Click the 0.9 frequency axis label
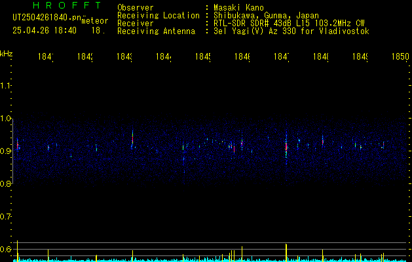Image resolution: width=412 pixels, height=262 pixels. (6, 151)
